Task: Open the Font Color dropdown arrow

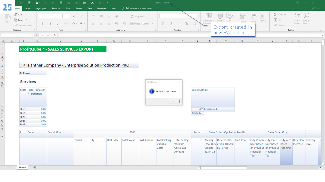Action: [x=85, y=24]
